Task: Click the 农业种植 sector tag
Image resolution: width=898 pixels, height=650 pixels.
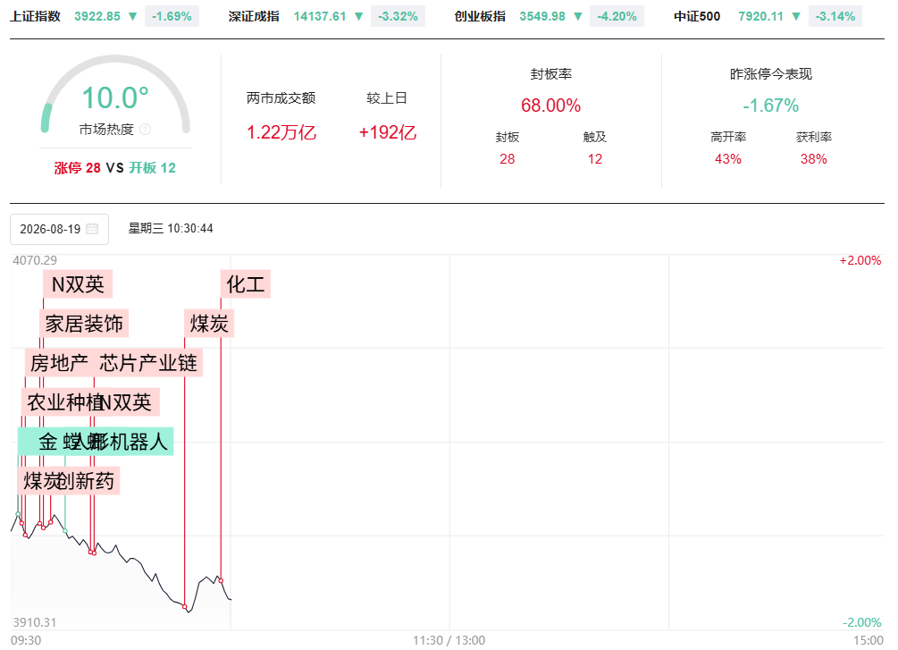Action: [x=62, y=402]
